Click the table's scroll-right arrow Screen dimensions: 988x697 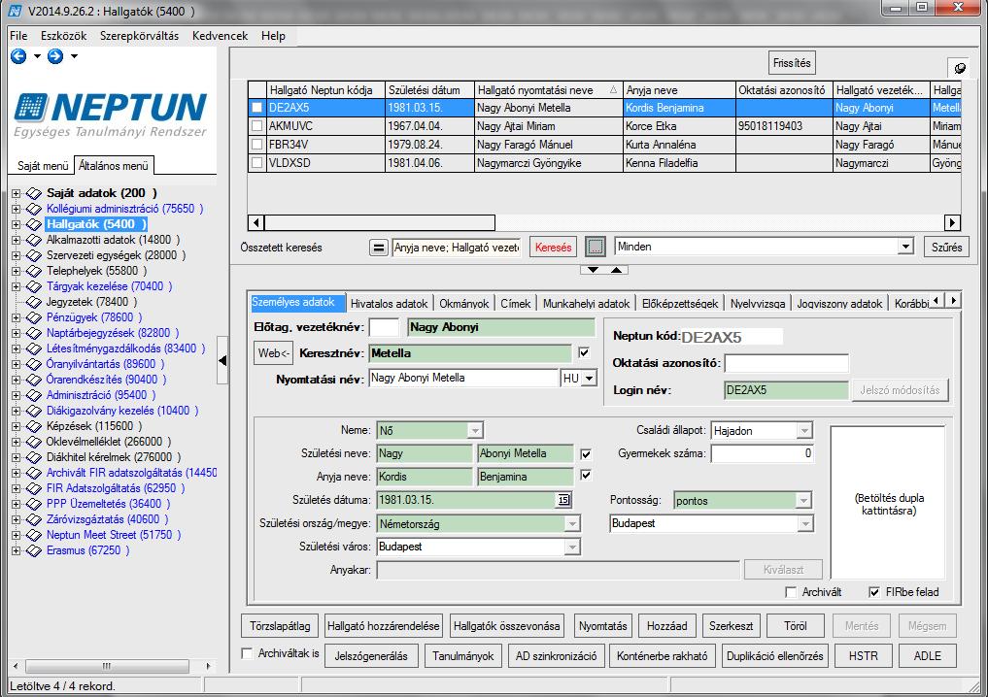952,222
